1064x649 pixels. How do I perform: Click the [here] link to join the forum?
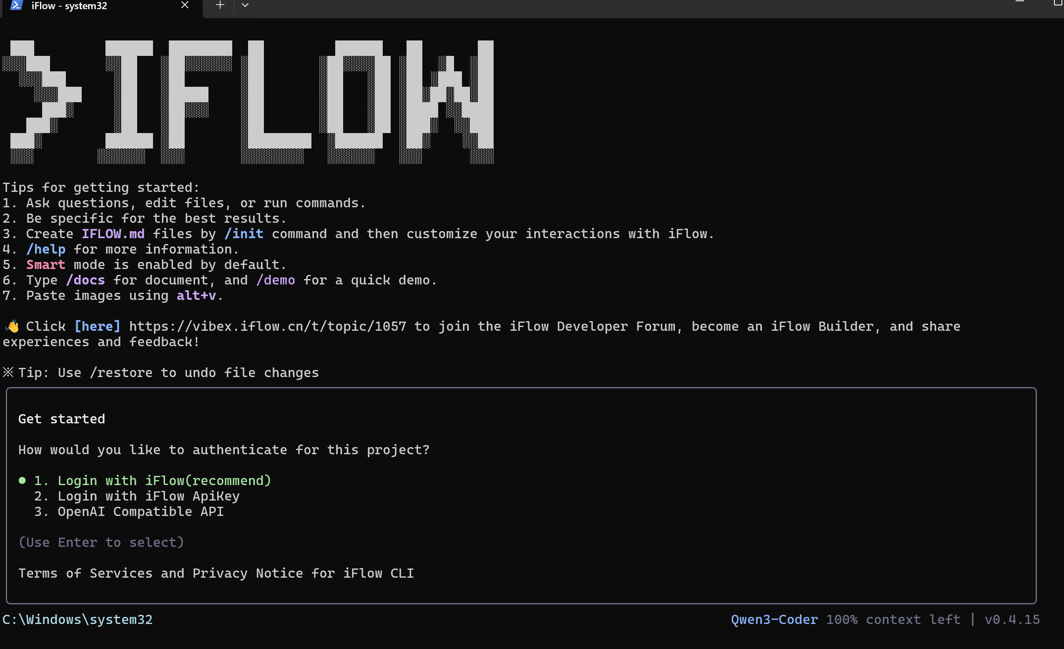(x=97, y=326)
